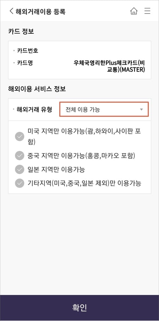Tap check icon for 일본 지역만 이용가능

click(x=20, y=170)
